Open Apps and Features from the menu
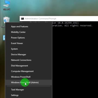 tap(29, 27)
